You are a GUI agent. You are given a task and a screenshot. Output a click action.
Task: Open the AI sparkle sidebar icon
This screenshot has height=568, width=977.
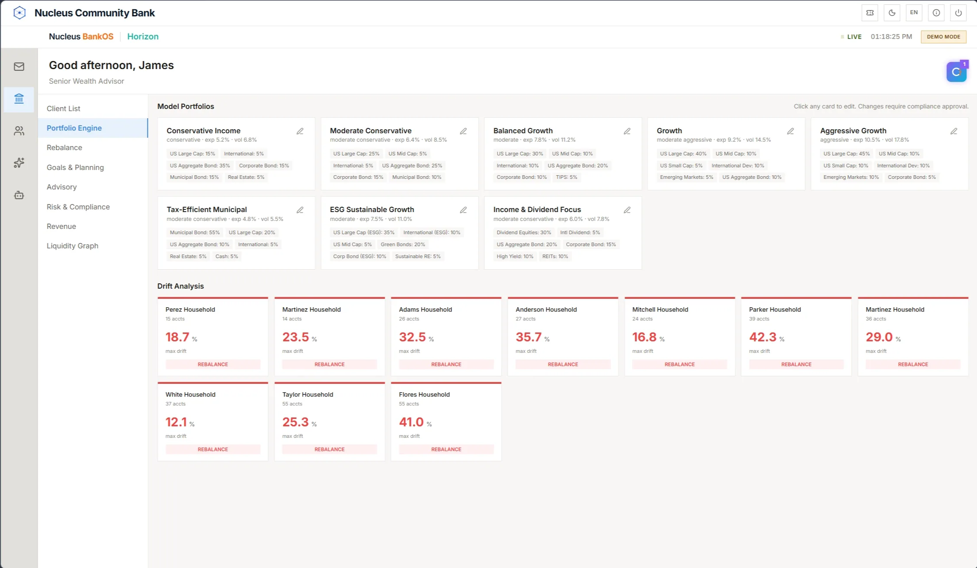[19, 163]
